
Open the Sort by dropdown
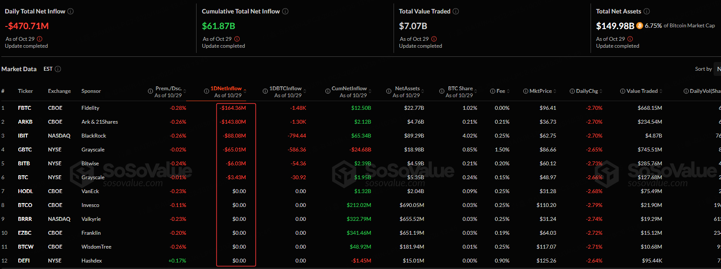[x=718, y=69]
